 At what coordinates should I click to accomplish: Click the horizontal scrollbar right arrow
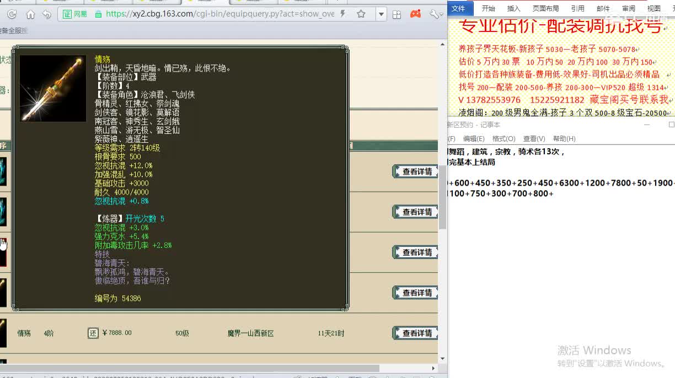(434, 368)
